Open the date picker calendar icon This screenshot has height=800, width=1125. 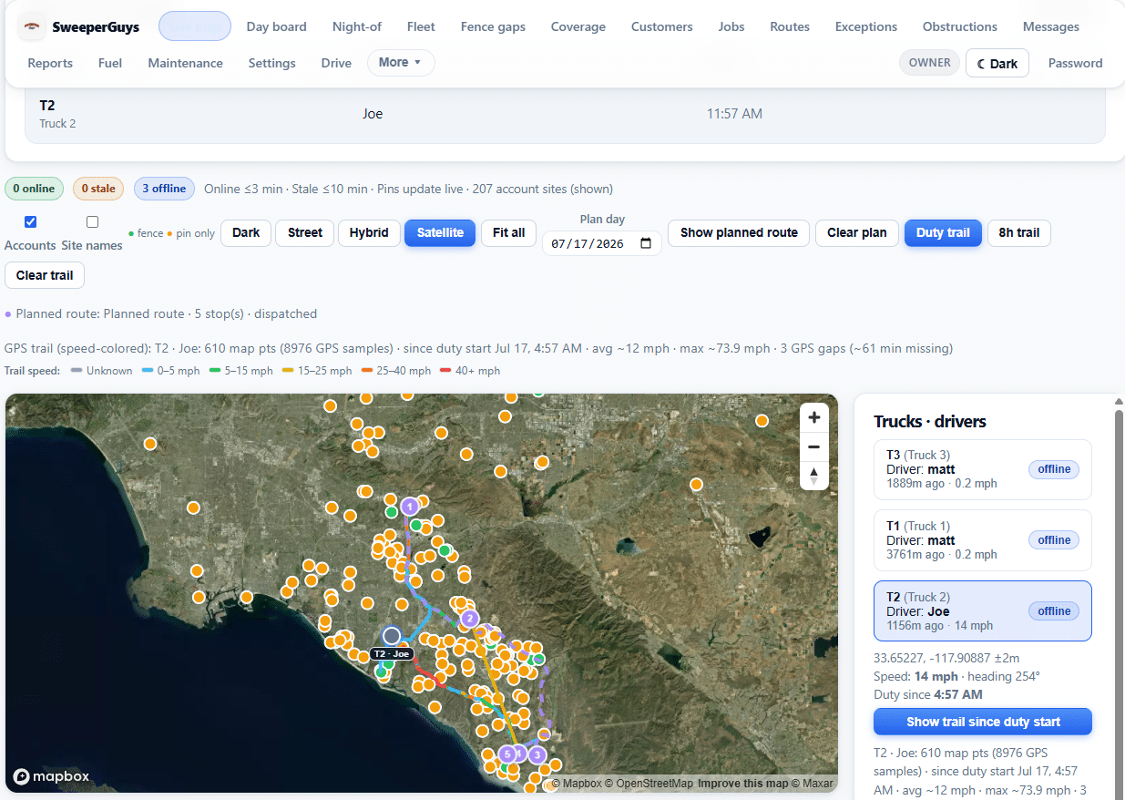(x=646, y=243)
